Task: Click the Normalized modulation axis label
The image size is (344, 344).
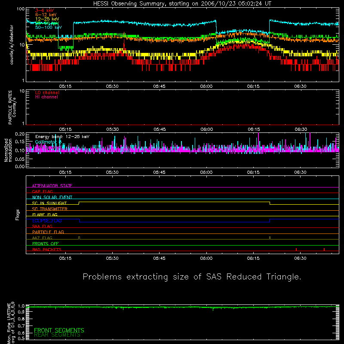Action: [x=8, y=150]
